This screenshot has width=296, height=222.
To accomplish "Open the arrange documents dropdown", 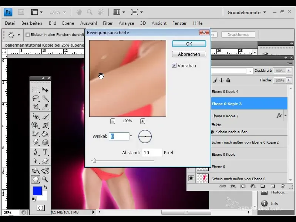I will click(119, 12).
